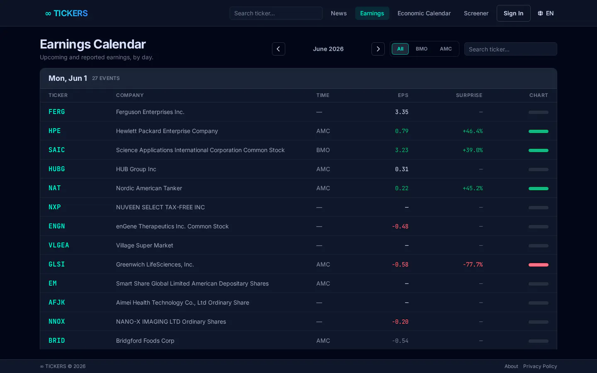The height and width of the screenshot is (373, 597).
Task: Click the TIME column header
Action: click(x=323, y=95)
